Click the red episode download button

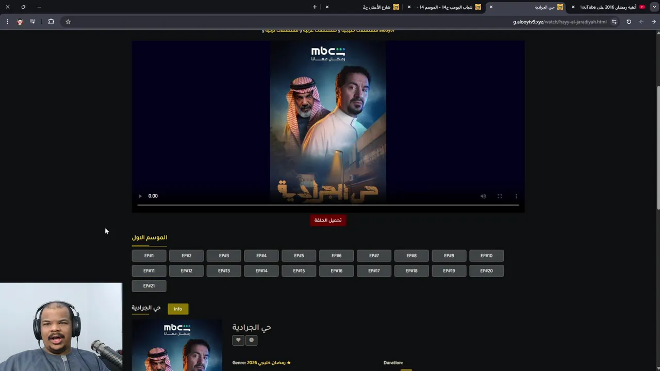[x=328, y=220]
